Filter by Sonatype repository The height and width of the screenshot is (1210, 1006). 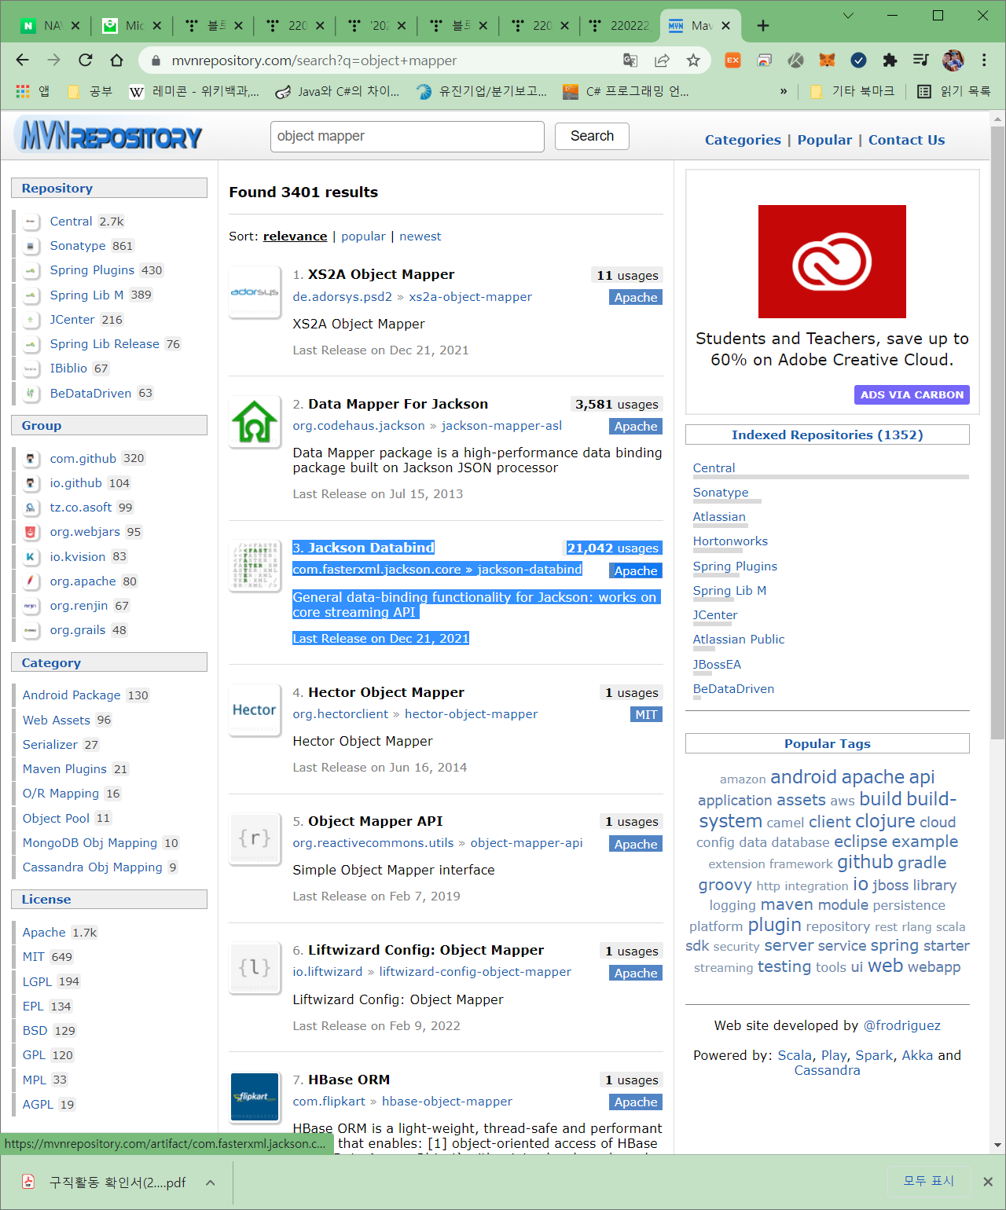click(x=78, y=246)
